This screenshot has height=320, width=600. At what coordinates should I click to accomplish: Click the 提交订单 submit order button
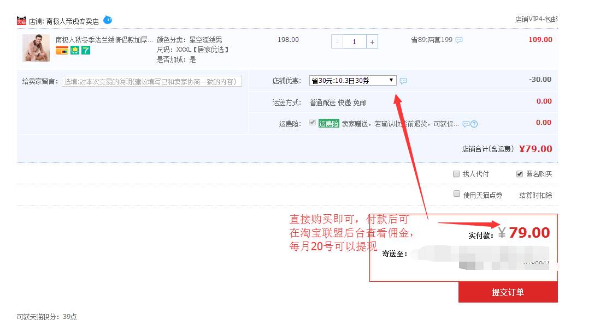tap(508, 292)
